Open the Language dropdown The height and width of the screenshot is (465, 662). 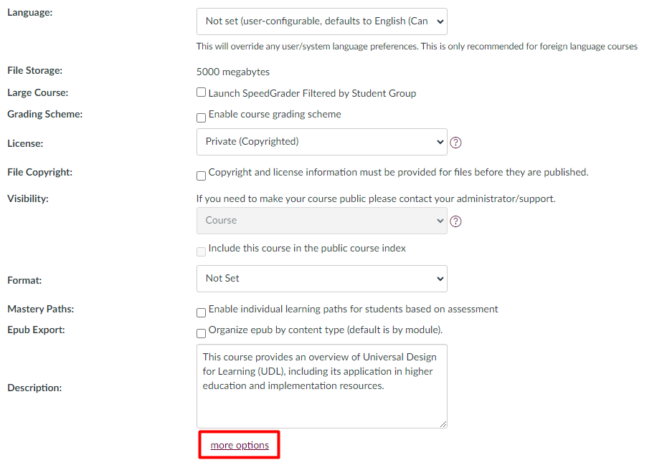[x=321, y=21]
